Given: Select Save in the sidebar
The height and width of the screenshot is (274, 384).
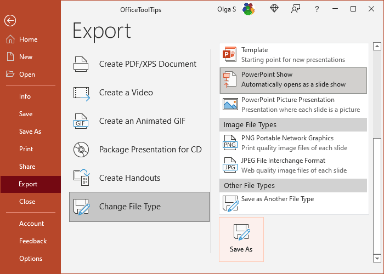Looking at the screenshot, I should click(26, 114).
